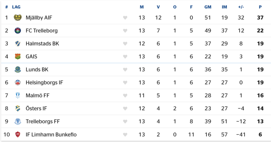Open the Trelleborgs FF team page
Viewport: 271px width, 142px height.
[43, 122]
